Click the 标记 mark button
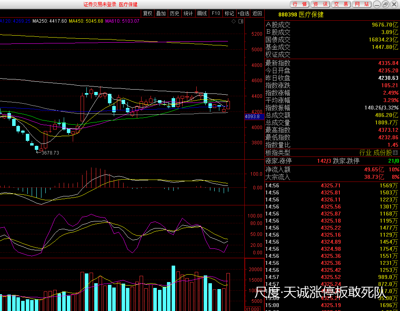This screenshot has width=400, height=311. click(229, 13)
